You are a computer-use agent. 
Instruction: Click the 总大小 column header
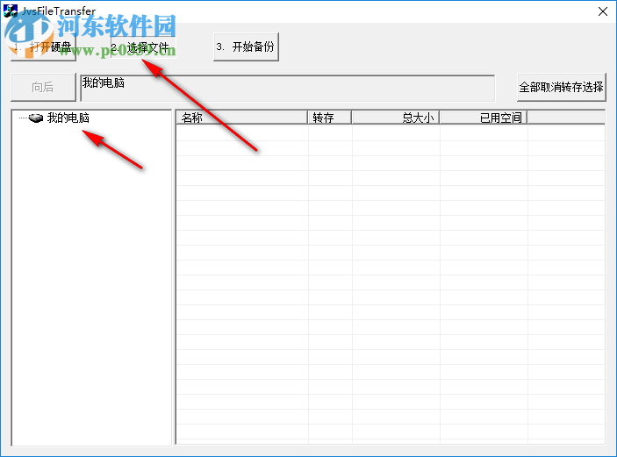point(396,118)
